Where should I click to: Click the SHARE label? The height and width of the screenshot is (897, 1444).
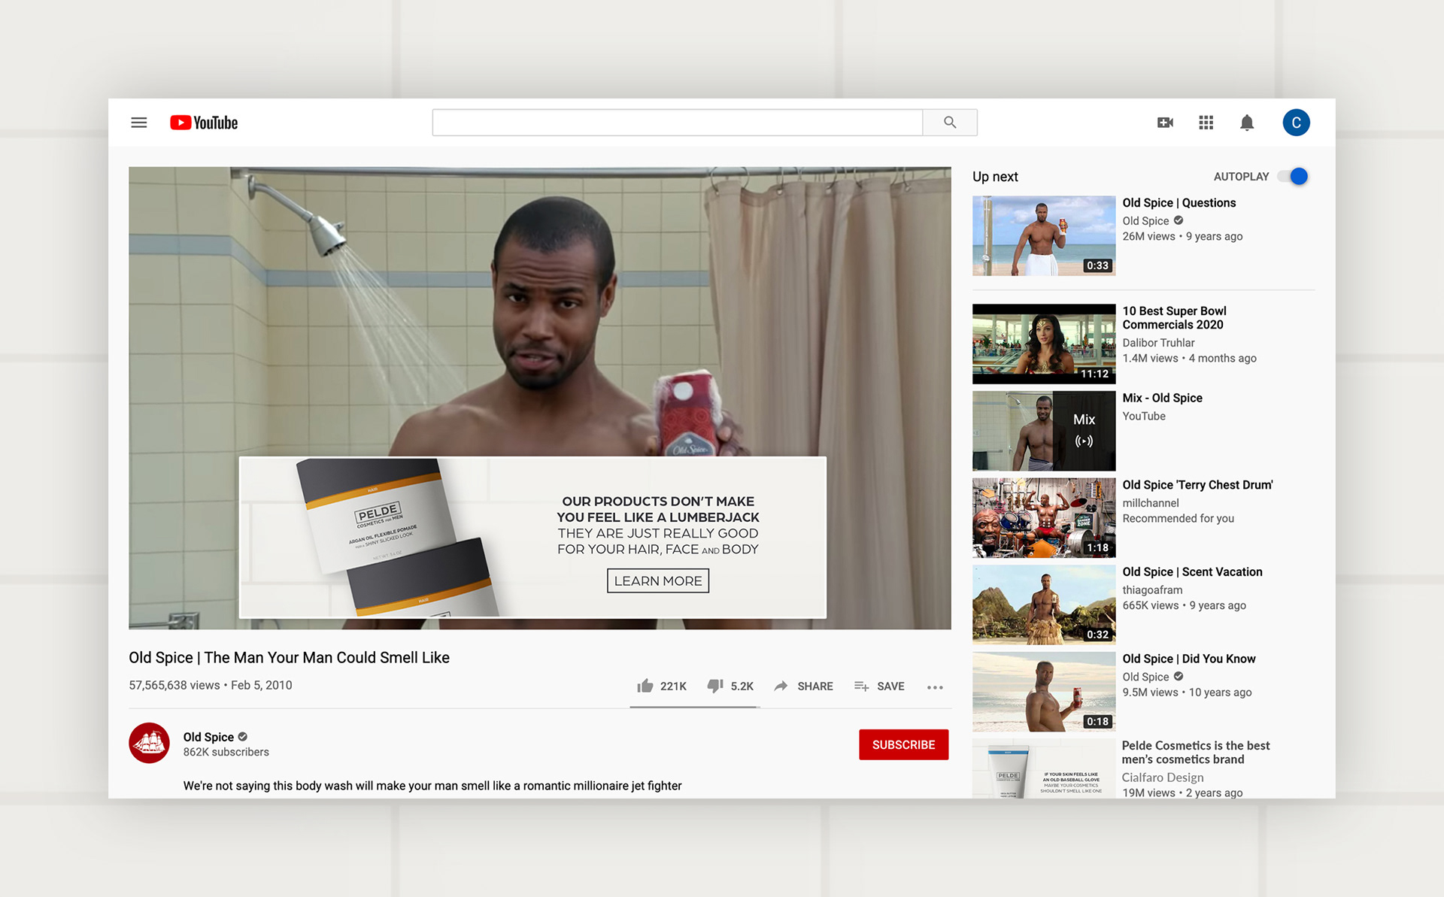pyautogui.click(x=815, y=686)
